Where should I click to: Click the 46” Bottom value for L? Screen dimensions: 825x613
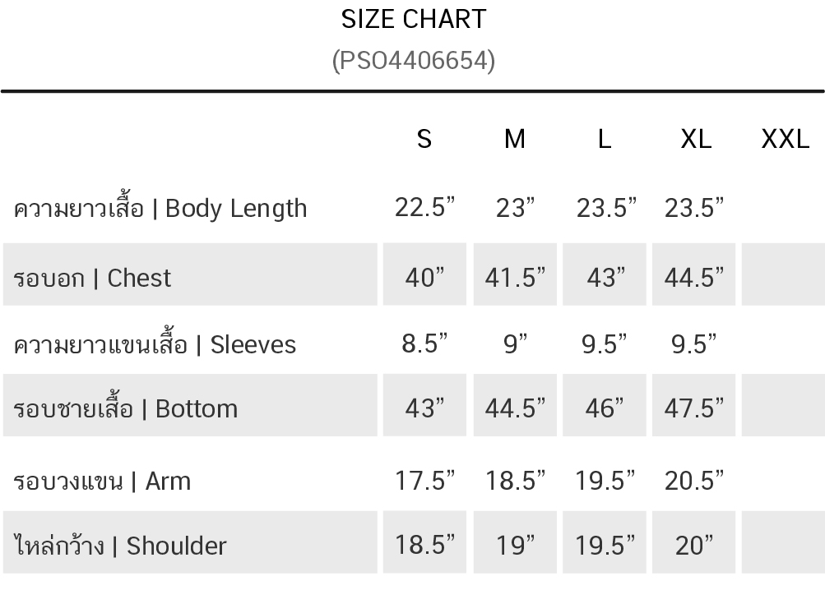point(605,408)
